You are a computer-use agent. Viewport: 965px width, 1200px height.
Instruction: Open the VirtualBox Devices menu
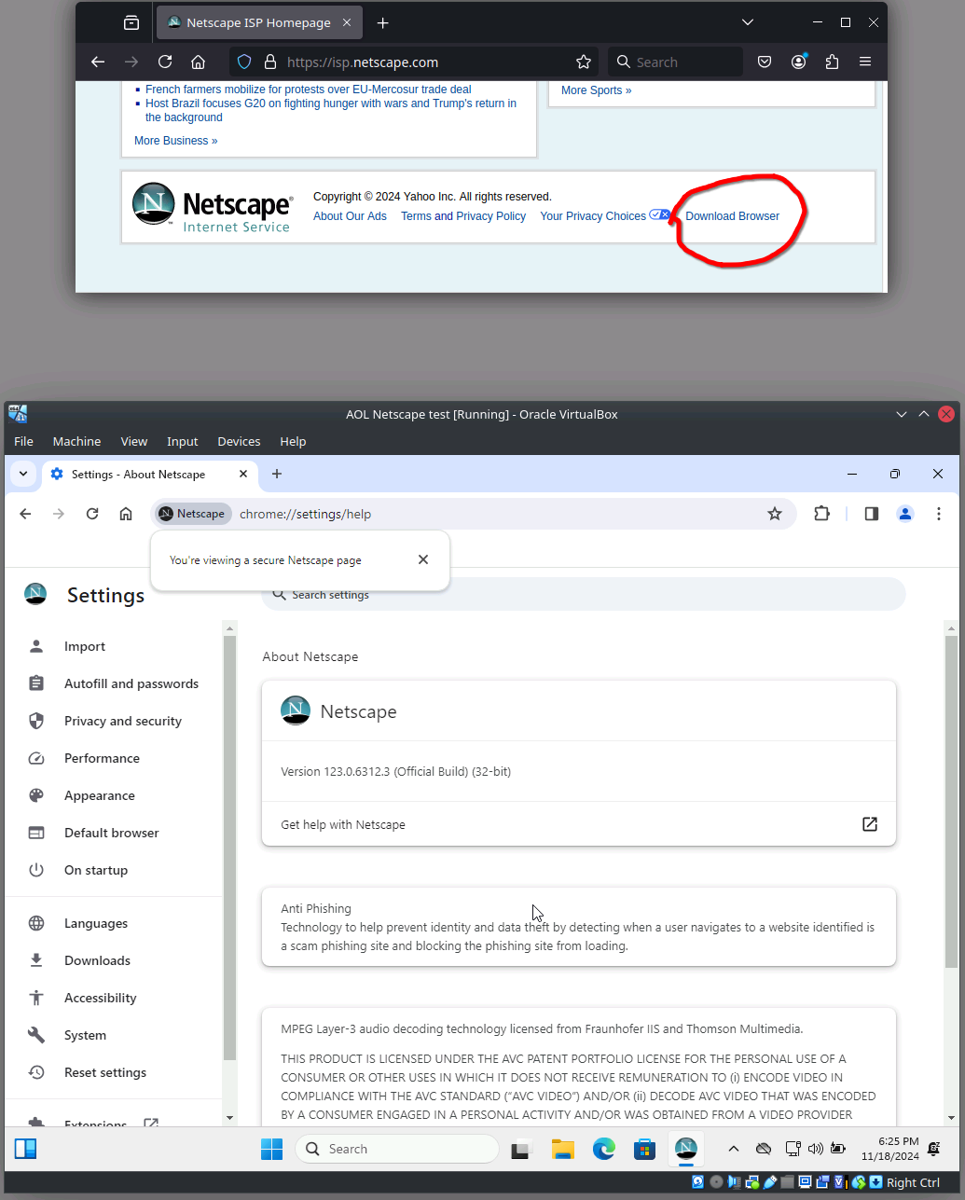click(x=239, y=441)
